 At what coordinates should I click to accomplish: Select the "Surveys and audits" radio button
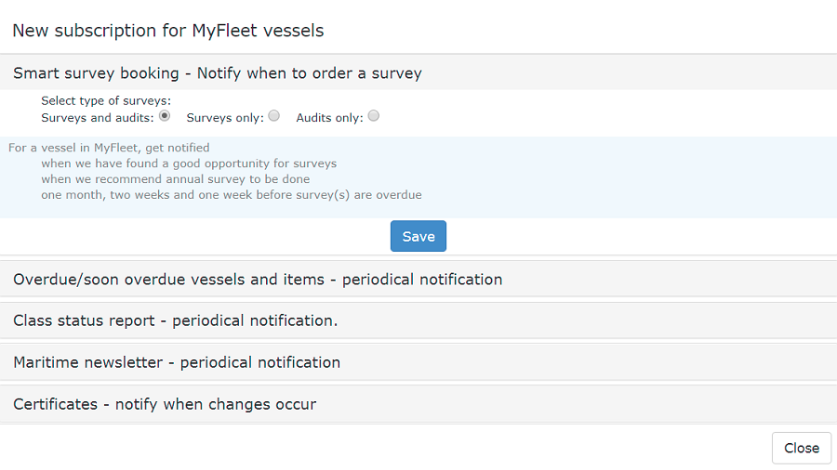click(x=165, y=117)
